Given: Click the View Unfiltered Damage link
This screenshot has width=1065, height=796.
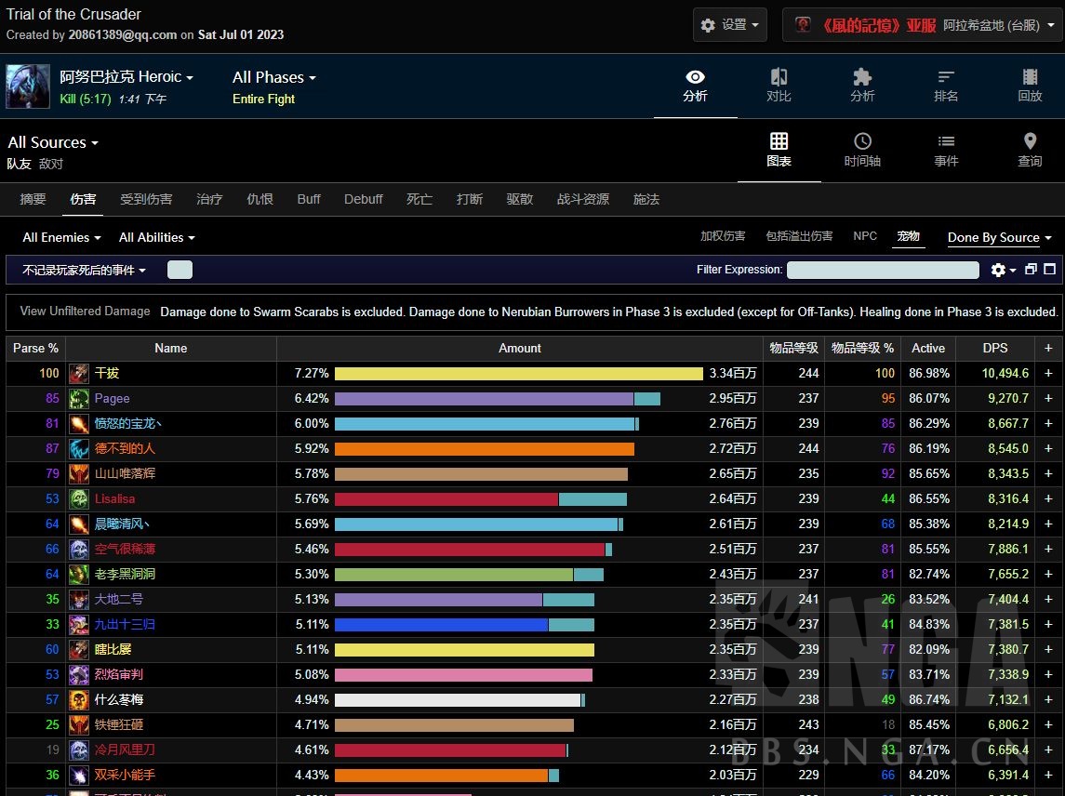Looking at the screenshot, I should (x=85, y=312).
